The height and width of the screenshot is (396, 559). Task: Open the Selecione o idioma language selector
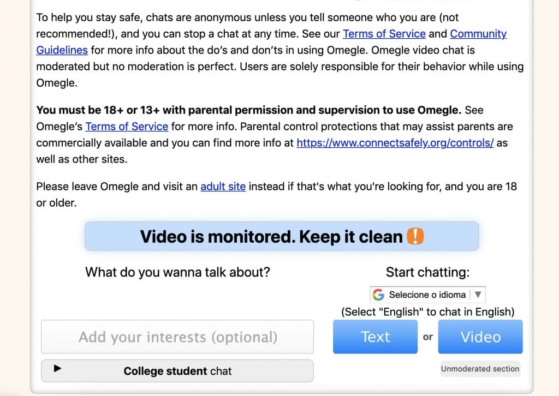pyautogui.click(x=428, y=295)
